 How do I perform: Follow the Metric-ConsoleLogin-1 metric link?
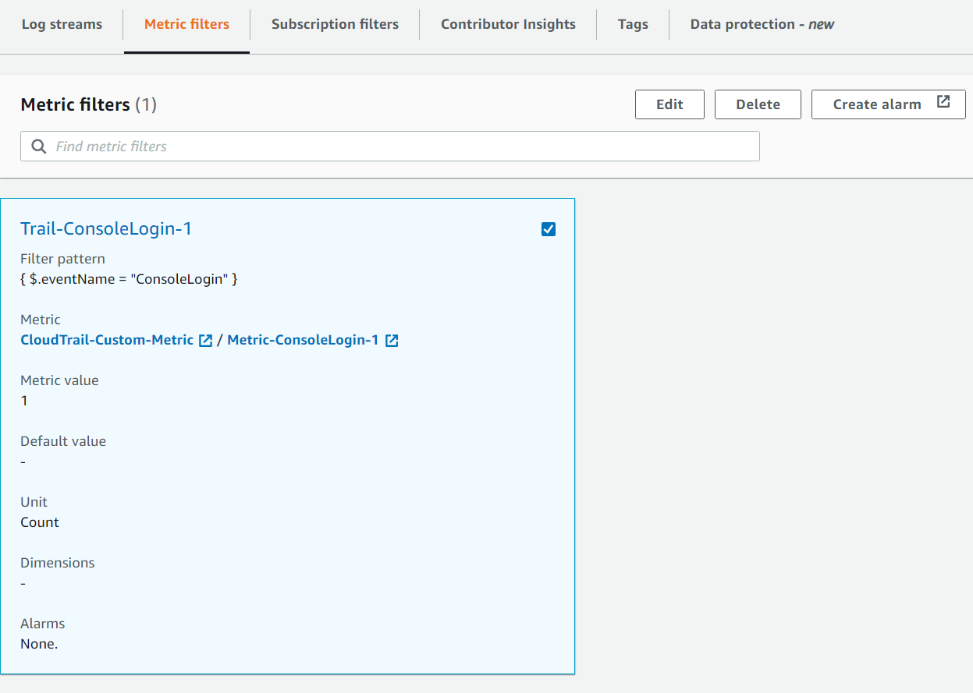point(303,340)
